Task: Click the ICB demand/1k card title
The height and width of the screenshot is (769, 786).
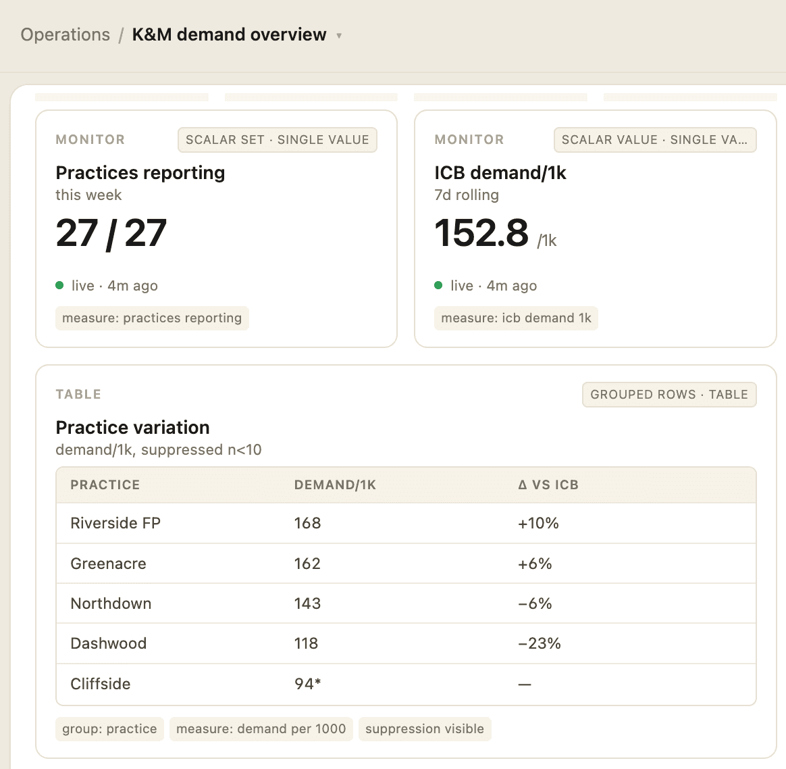Action: coord(500,172)
